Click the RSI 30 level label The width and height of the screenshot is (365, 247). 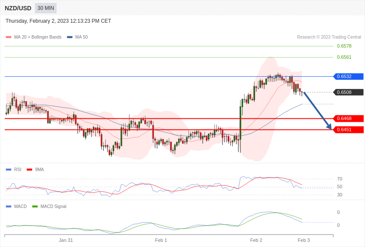pyautogui.click(x=340, y=195)
